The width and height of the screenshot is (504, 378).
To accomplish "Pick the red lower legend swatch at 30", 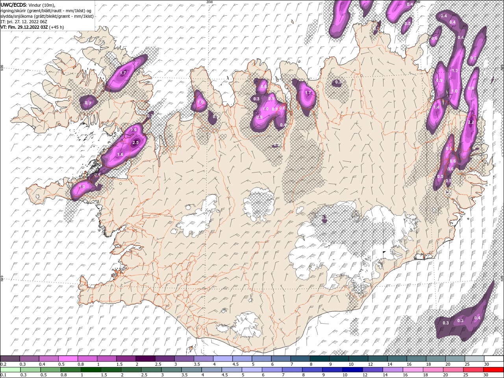I will (x=493, y=370).
